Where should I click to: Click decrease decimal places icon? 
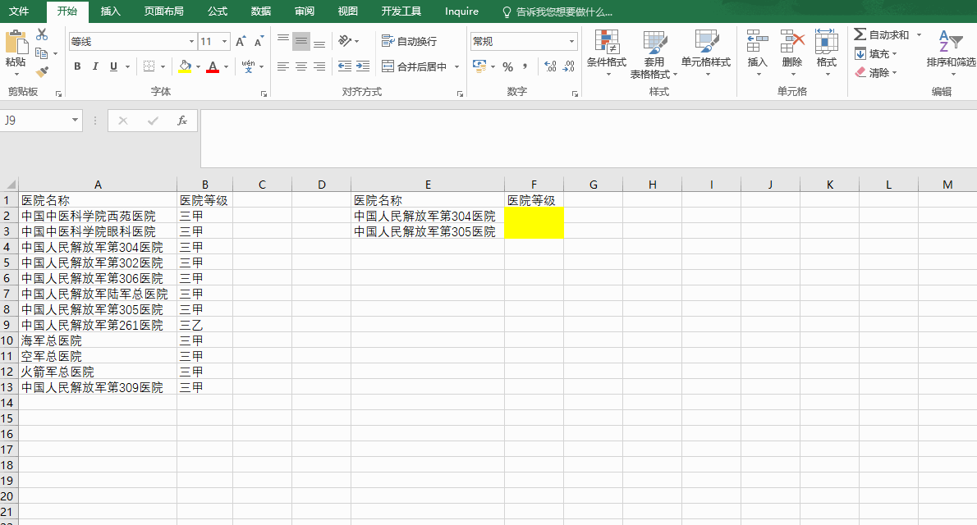568,66
